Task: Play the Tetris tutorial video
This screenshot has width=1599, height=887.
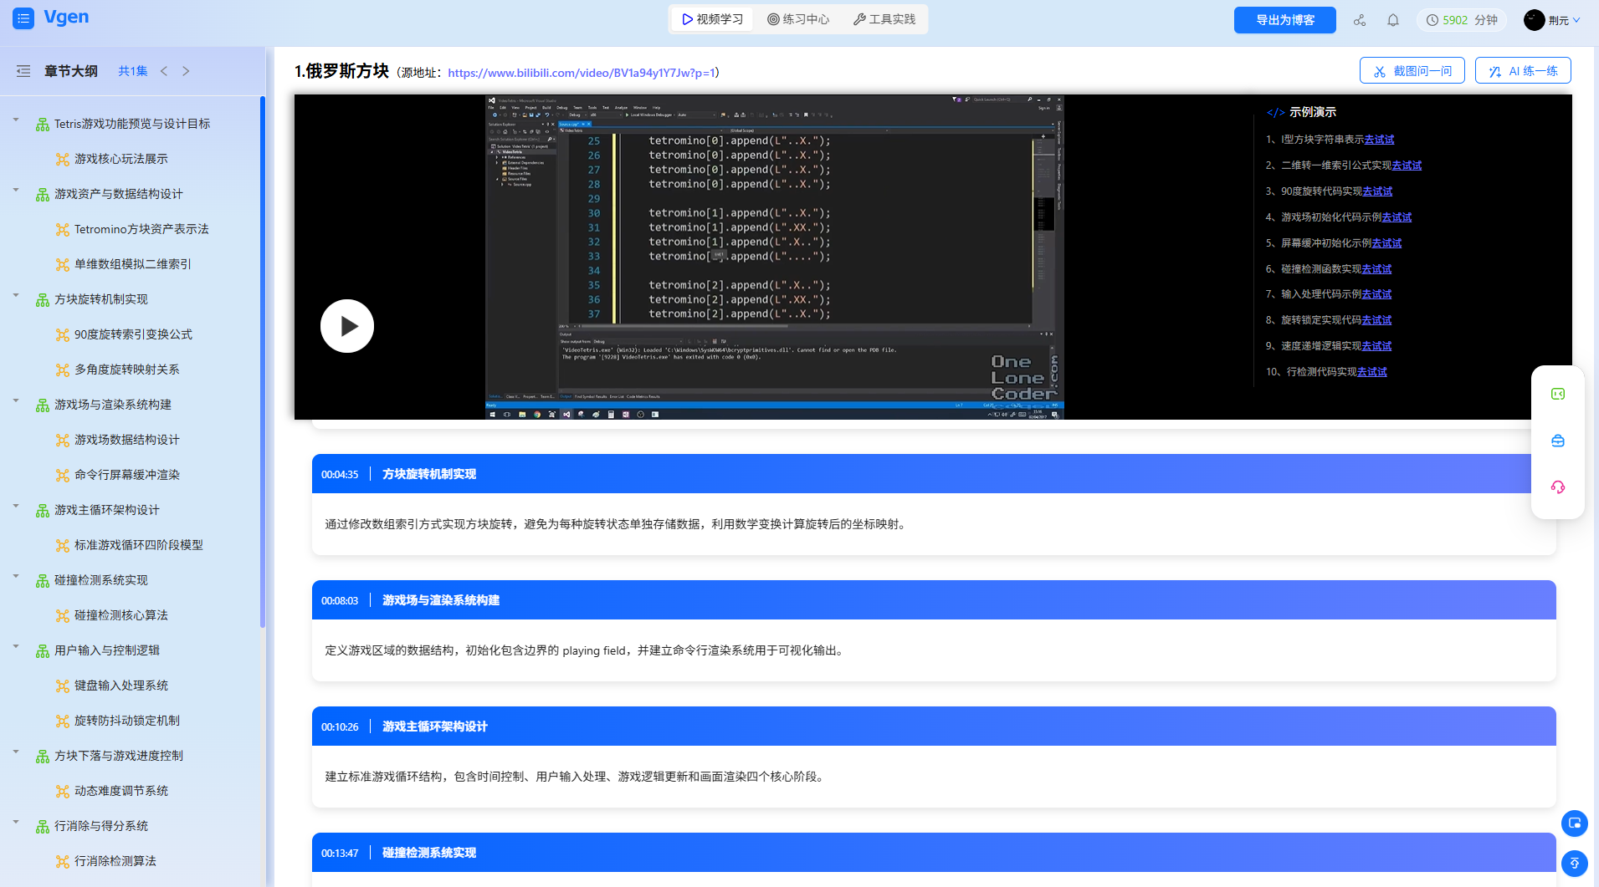Action: [x=347, y=326]
